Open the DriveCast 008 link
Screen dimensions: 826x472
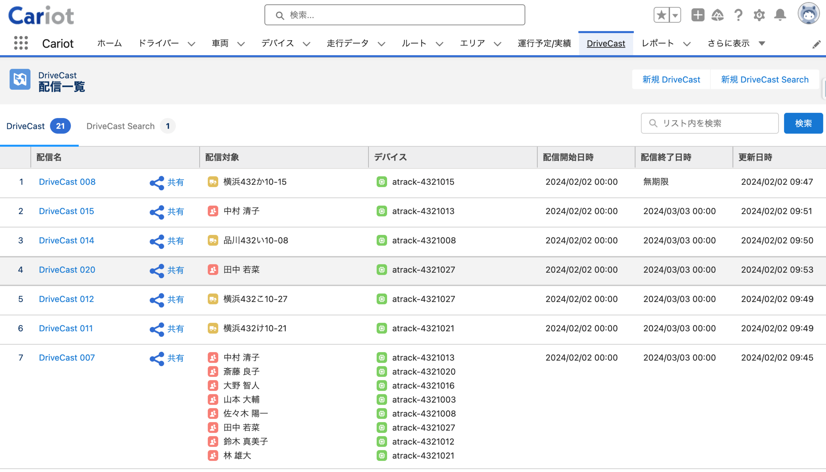point(67,182)
